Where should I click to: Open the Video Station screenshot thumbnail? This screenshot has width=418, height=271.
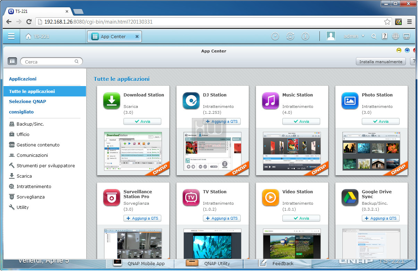[292, 244]
